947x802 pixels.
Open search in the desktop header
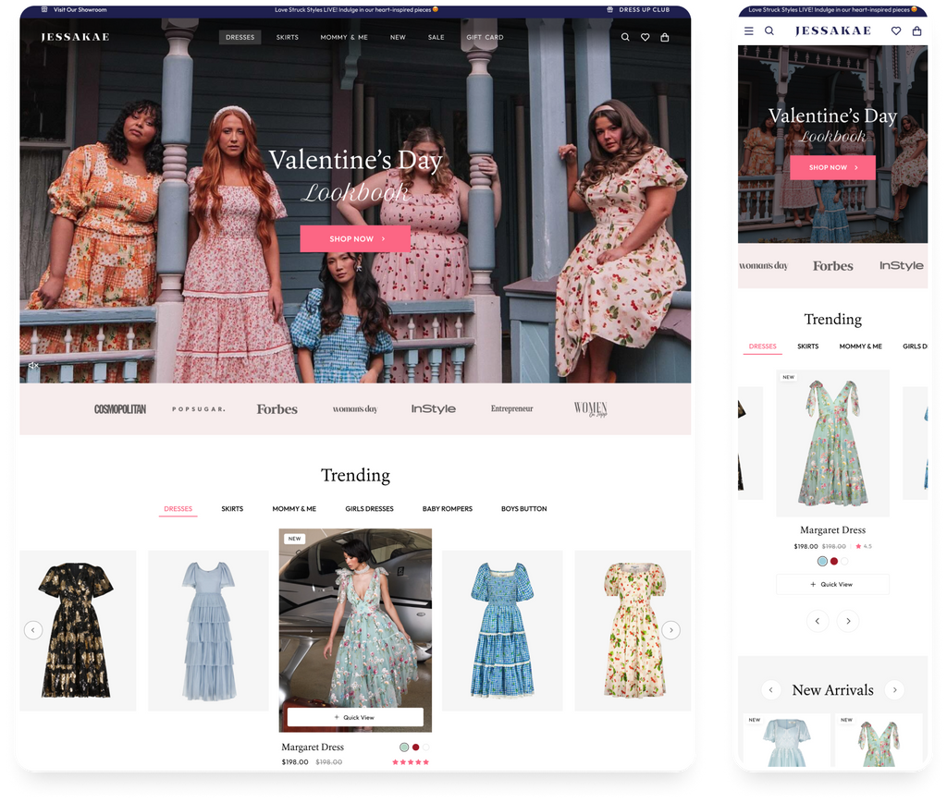(x=625, y=38)
